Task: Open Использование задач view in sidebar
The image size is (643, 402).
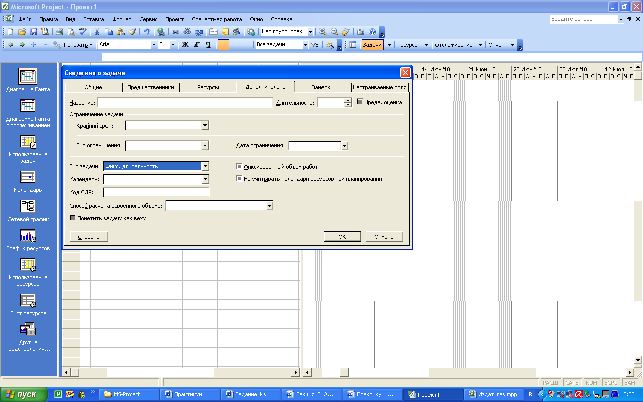Action: pos(28,149)
